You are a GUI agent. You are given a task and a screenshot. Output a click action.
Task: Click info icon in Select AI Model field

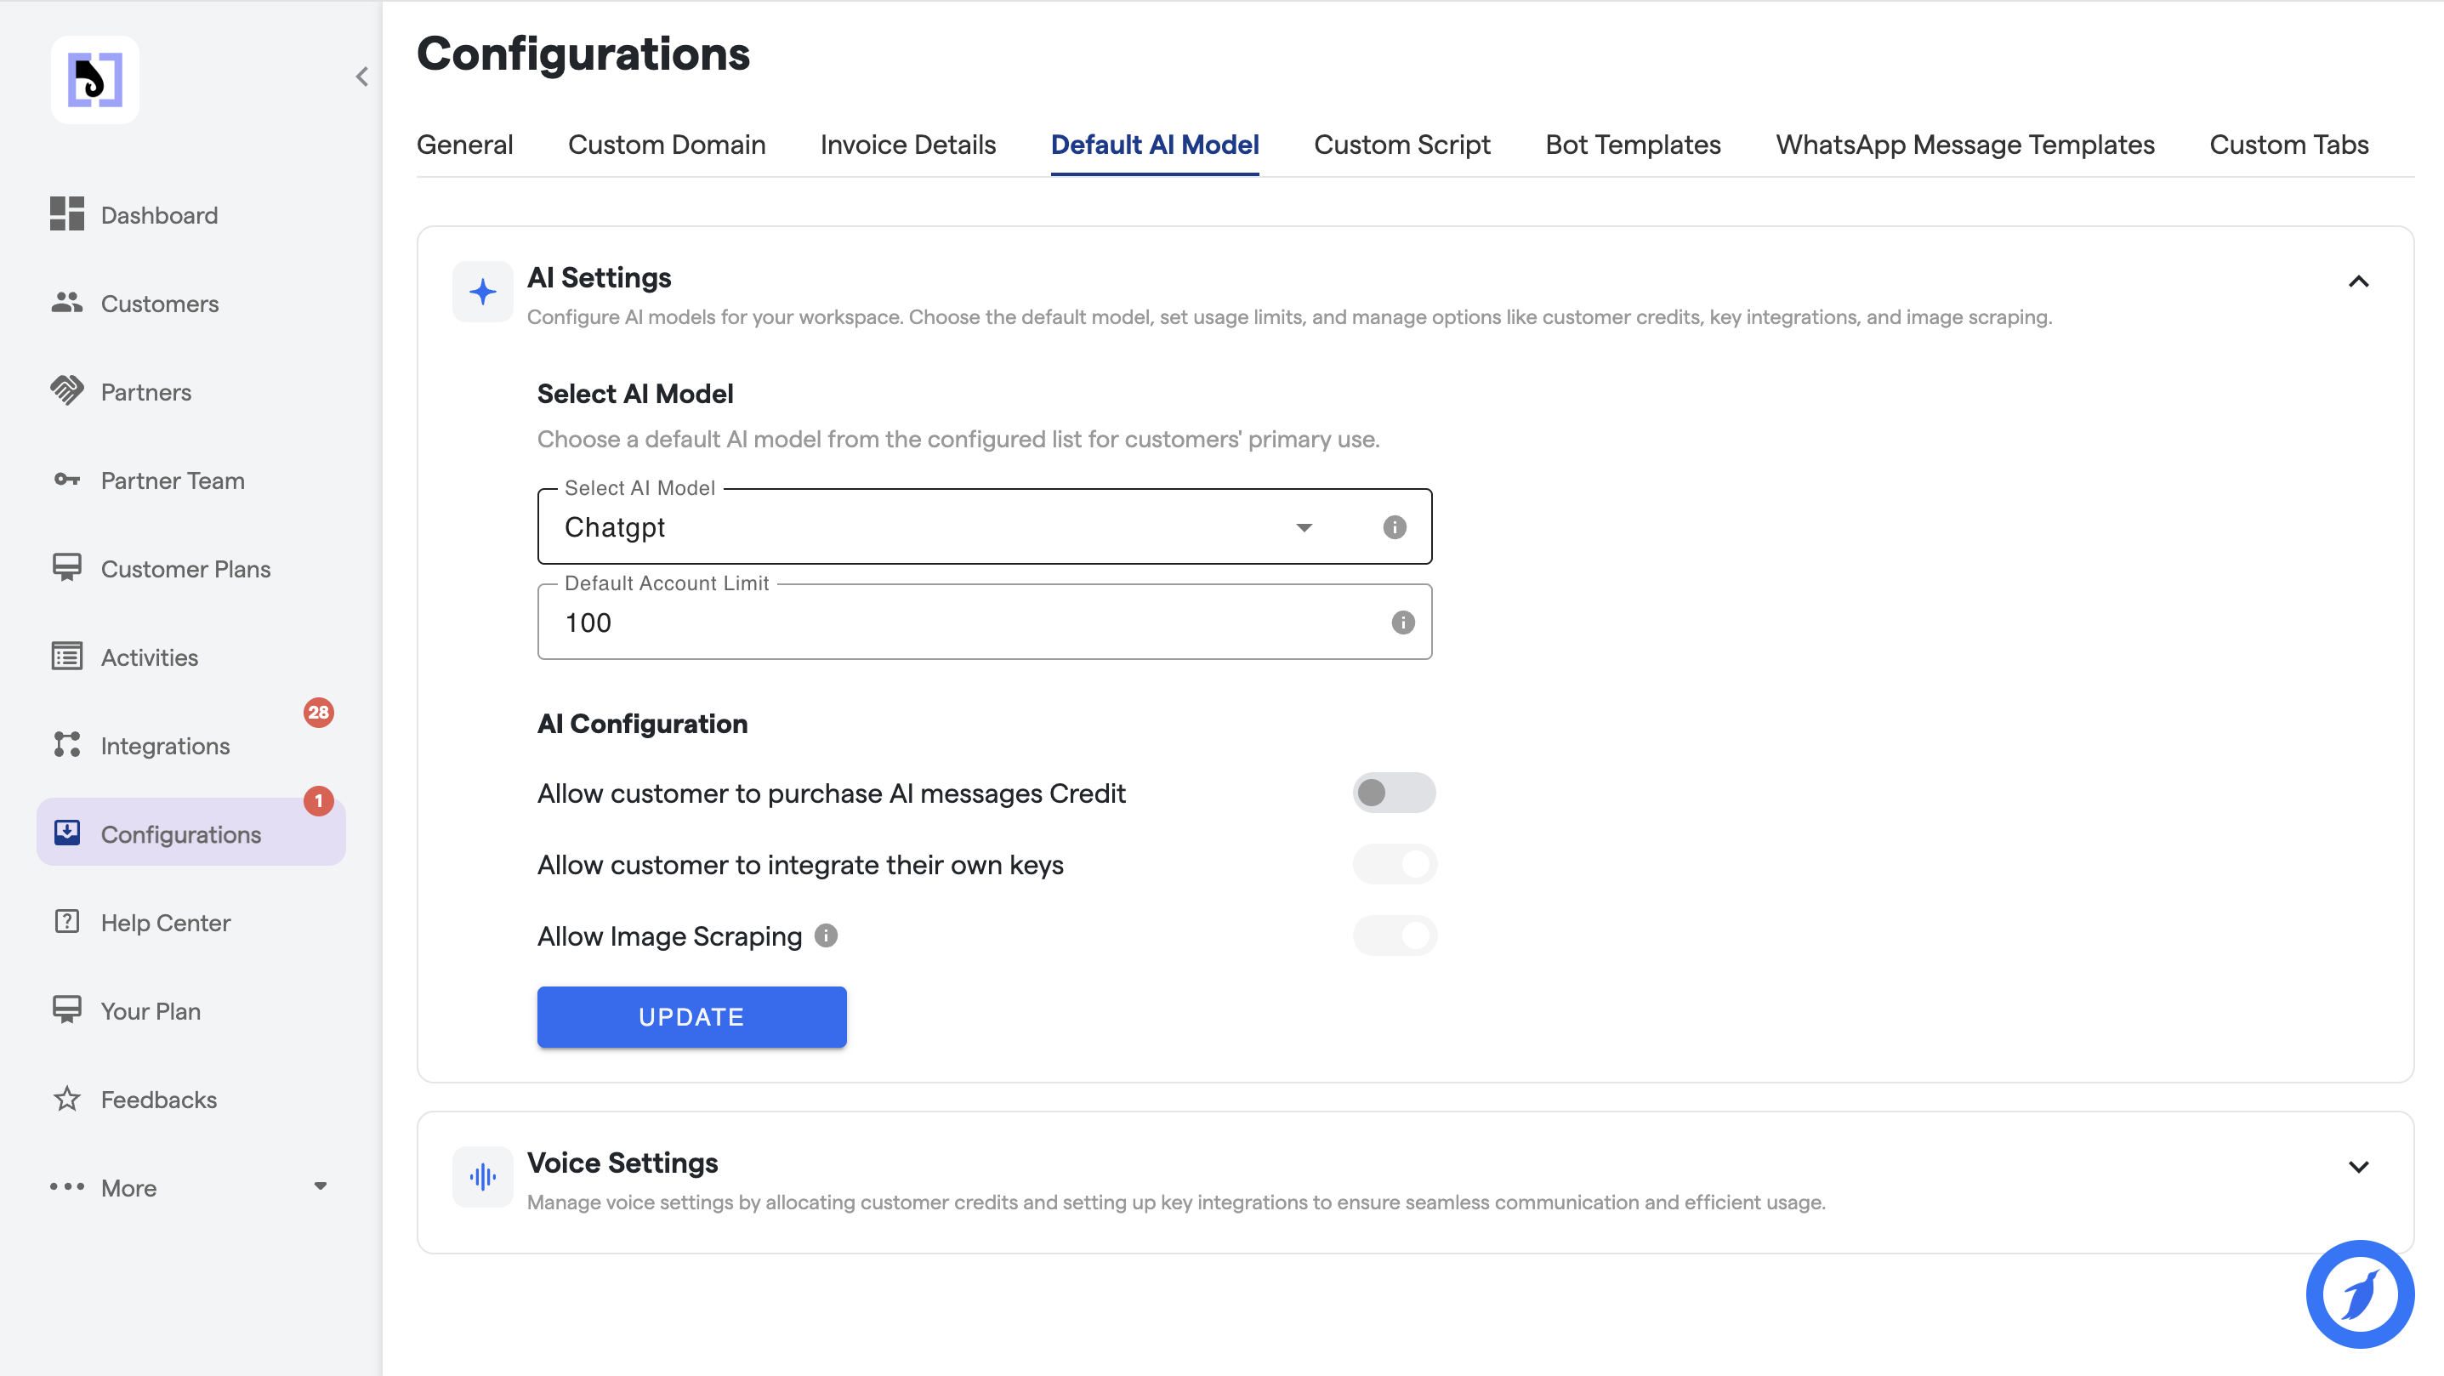(x=1394, y=527)
